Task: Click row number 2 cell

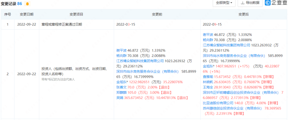Action: [7, 74]
